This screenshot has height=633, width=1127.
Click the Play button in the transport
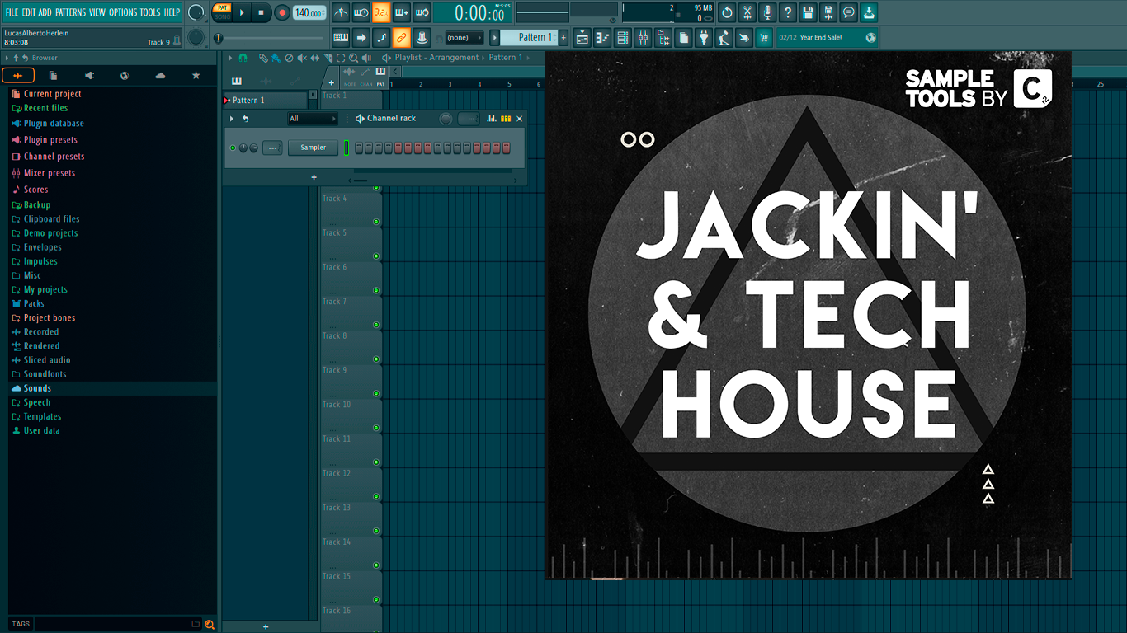point(242,12)
